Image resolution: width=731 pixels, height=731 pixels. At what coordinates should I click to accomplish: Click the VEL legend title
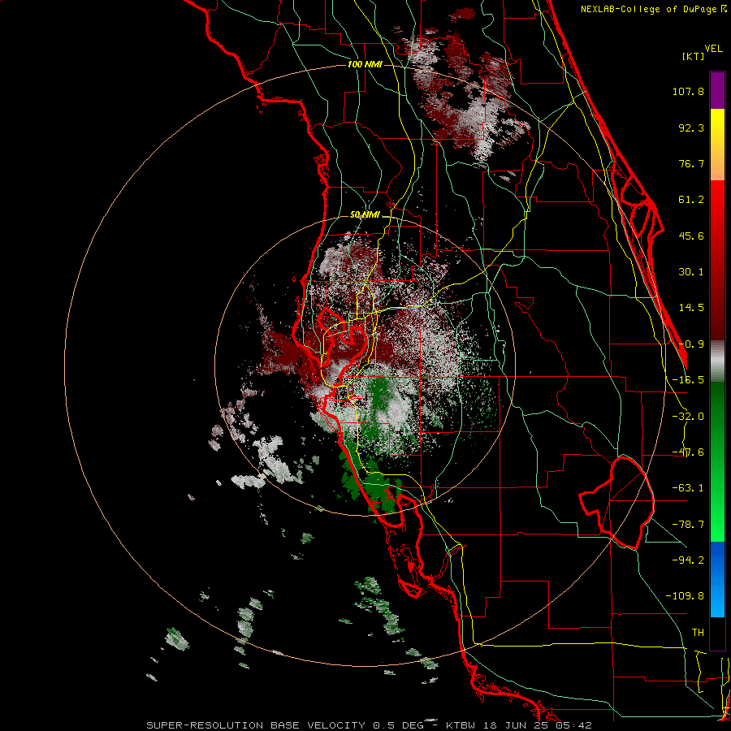click(713, 49)
